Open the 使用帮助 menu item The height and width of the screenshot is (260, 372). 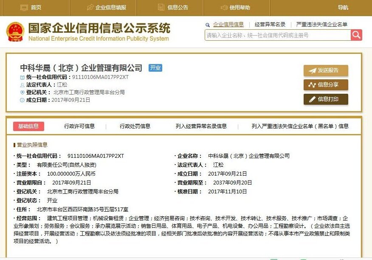pyautogui.click(x=240, y=8)
